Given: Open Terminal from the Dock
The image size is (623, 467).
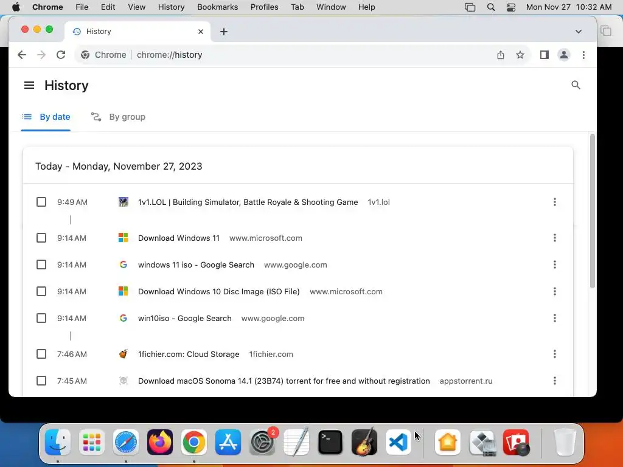Looking at the screenshot, I should point(330,442).
